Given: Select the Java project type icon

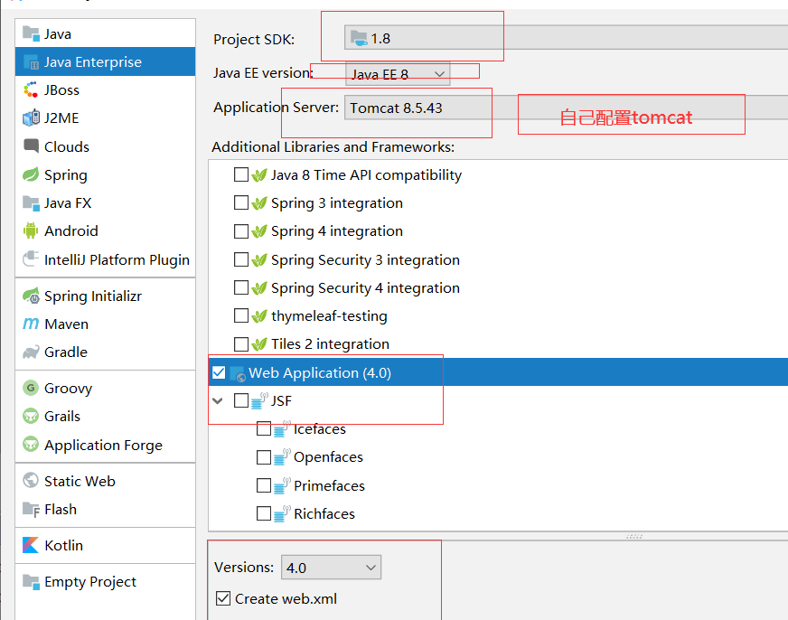Looking at the screenshot, I should click(31, 33).
